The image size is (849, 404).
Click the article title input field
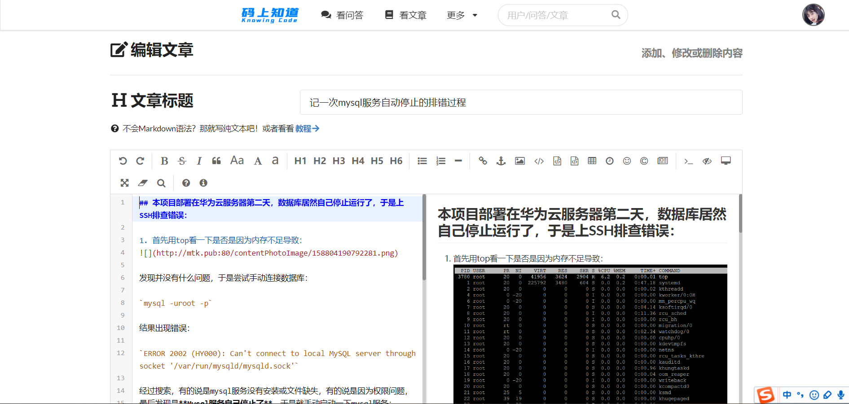[x=521, y=102]
